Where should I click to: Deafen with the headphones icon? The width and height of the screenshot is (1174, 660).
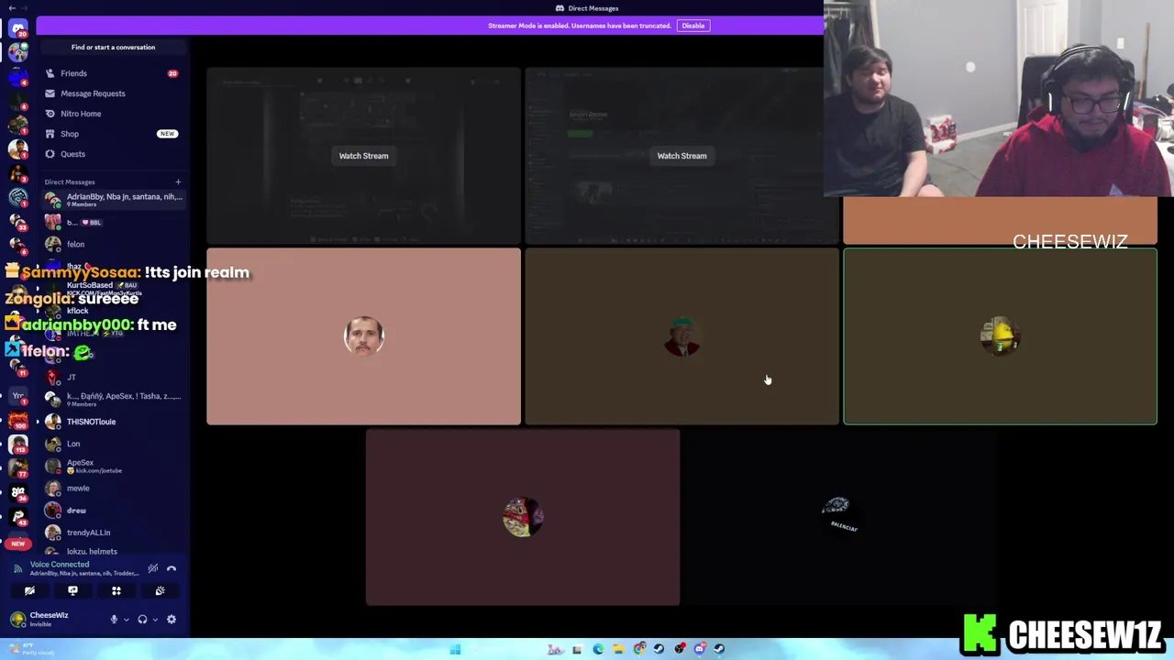142,620
